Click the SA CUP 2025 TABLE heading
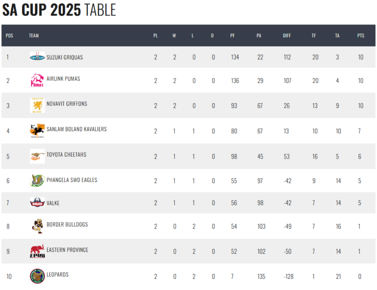The image size is (377, 290). click(59, 10)
